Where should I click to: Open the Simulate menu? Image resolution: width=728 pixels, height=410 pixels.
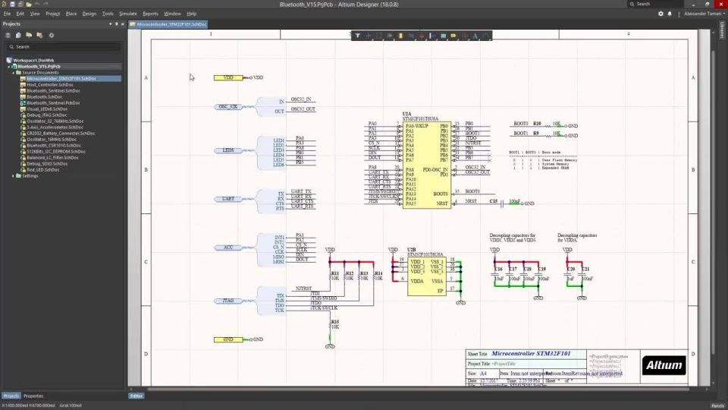[127, 14]
